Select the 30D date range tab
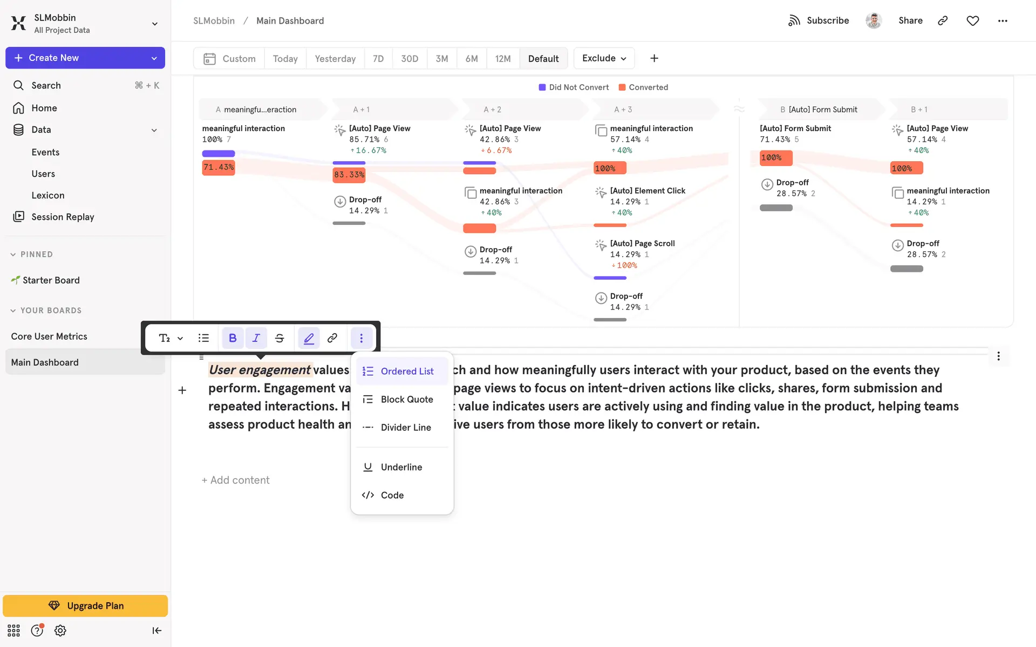This screenshot has width=1036, height=647. (409, 58)
